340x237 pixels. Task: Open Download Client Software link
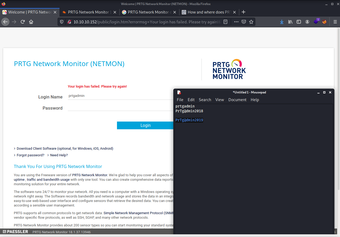pyautogui.click(x=65, y=149)
